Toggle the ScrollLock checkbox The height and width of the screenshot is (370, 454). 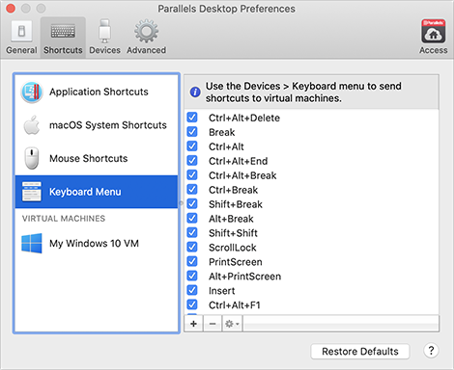pos(192,247)
